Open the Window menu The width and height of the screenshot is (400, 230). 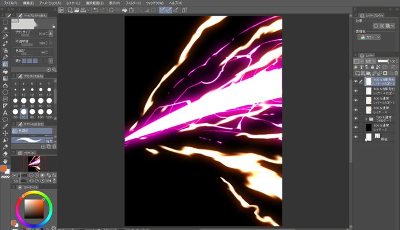click(155, 3)
